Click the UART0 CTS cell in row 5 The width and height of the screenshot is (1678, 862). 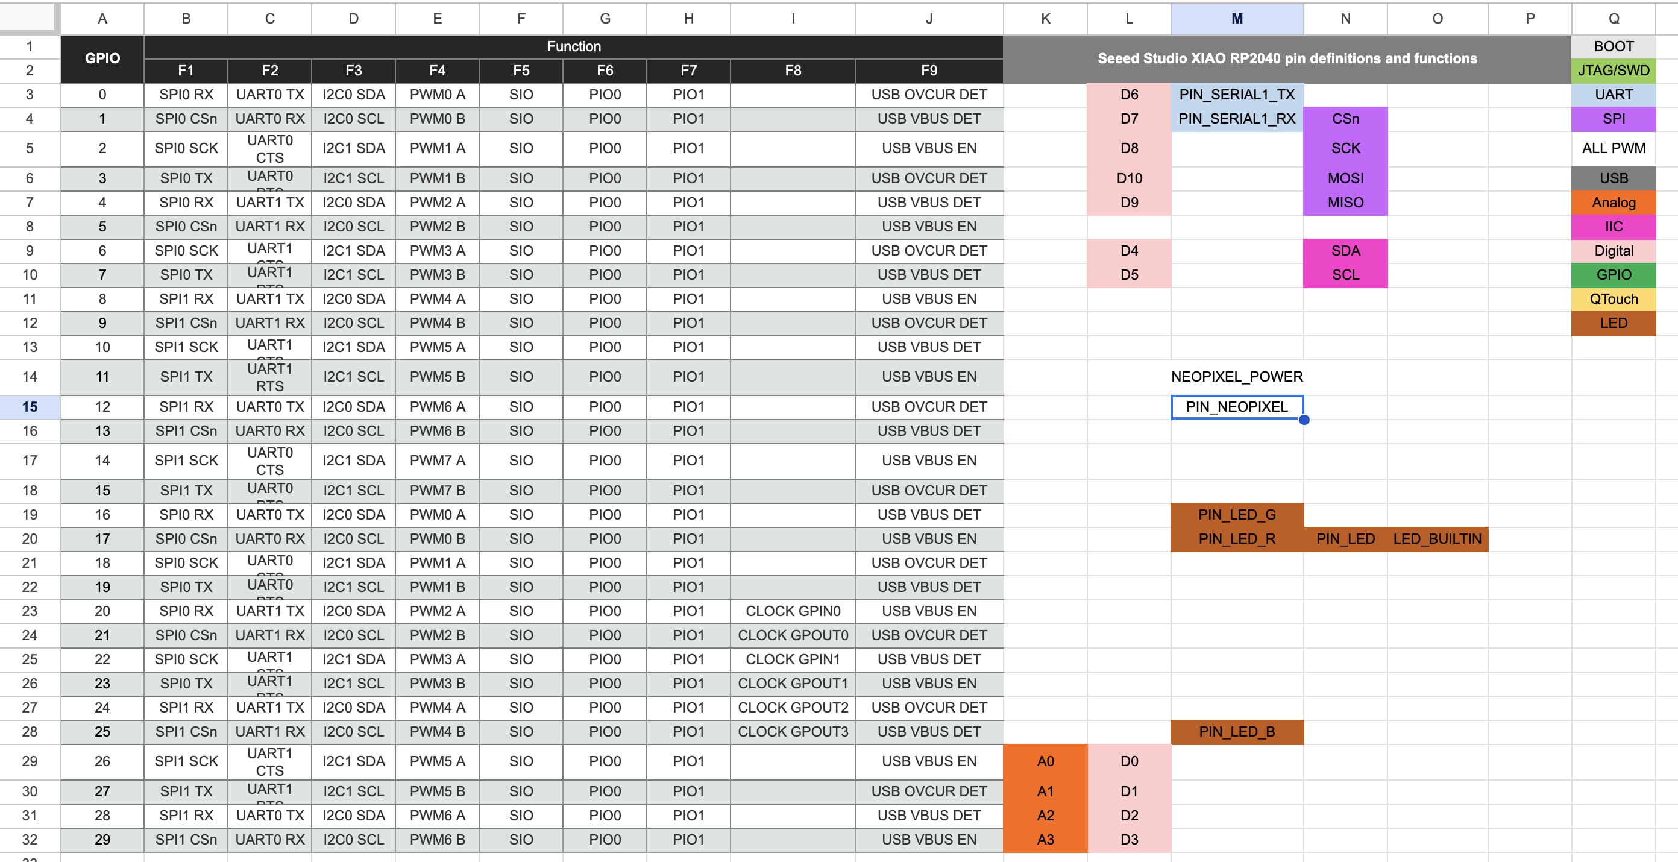pyautogui.click(x=269, y=148)
